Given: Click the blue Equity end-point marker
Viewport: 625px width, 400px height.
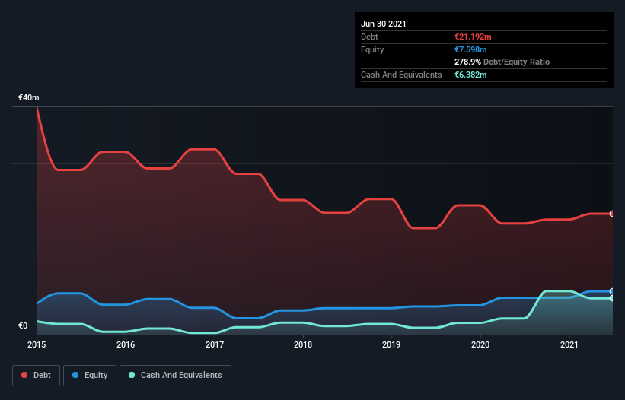Looking at the screenshot, I should tap(612, 291).
